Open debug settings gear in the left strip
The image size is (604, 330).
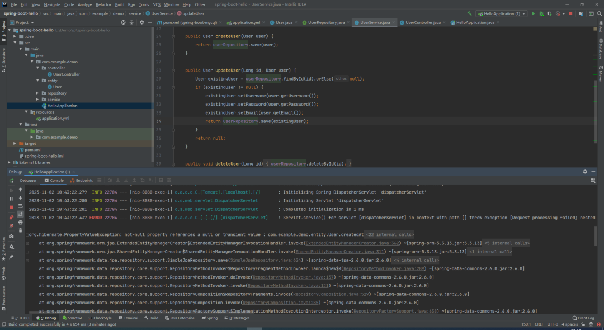(x=11, y=247)
